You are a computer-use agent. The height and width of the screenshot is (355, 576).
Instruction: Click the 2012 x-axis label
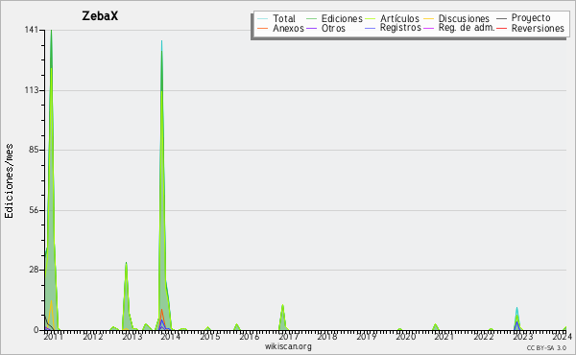coord(92,336)
